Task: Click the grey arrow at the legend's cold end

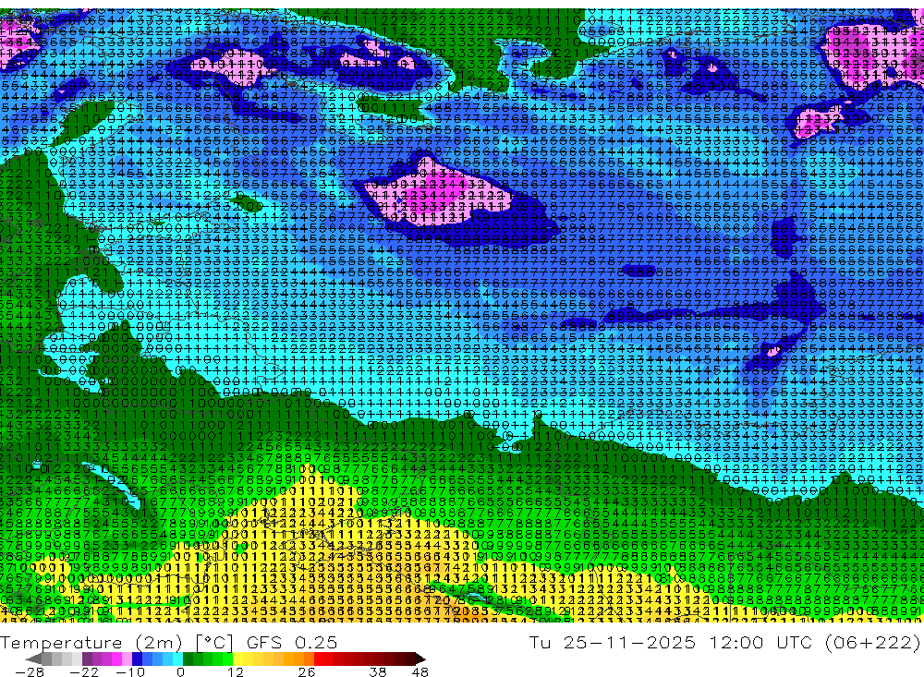Action: click(34, 659)
